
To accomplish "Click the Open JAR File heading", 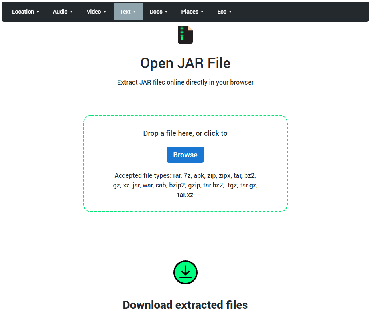I will (x=185, y=63).
